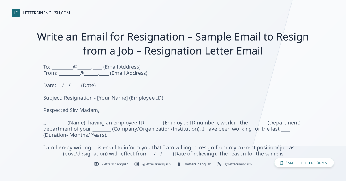346x181 pixels.
Task: Open the /lettersinenglish YouTube handle
Action: pyautogui.click(x=115, y=164)
